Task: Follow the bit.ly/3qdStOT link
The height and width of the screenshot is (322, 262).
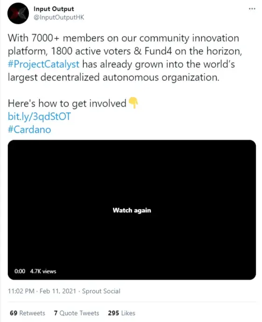Action: (39, 116)
